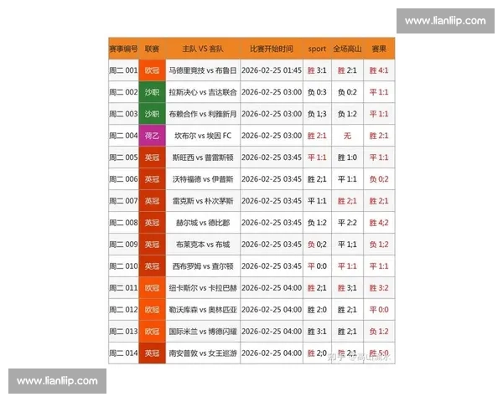503x402 pixels.
Task: Click the magenta 荷乙 league cell in row 004
Action: [152, 136]
